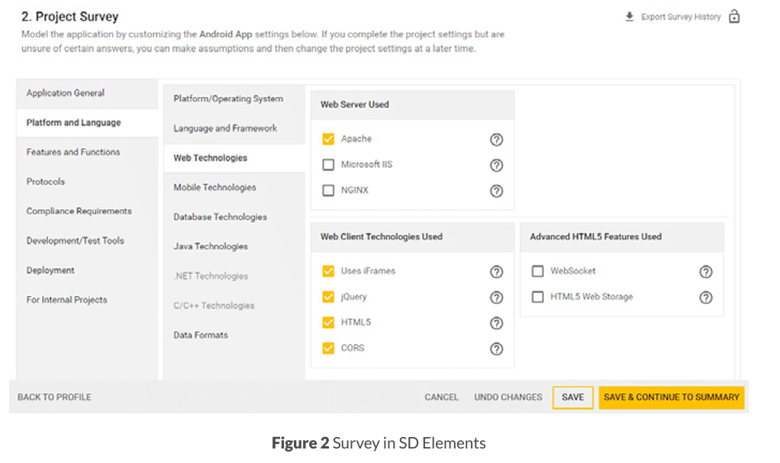Screen dimensions: 780x463
Task: Open help icon for Microsoft IIS
Action: click(x=496, y=165)
